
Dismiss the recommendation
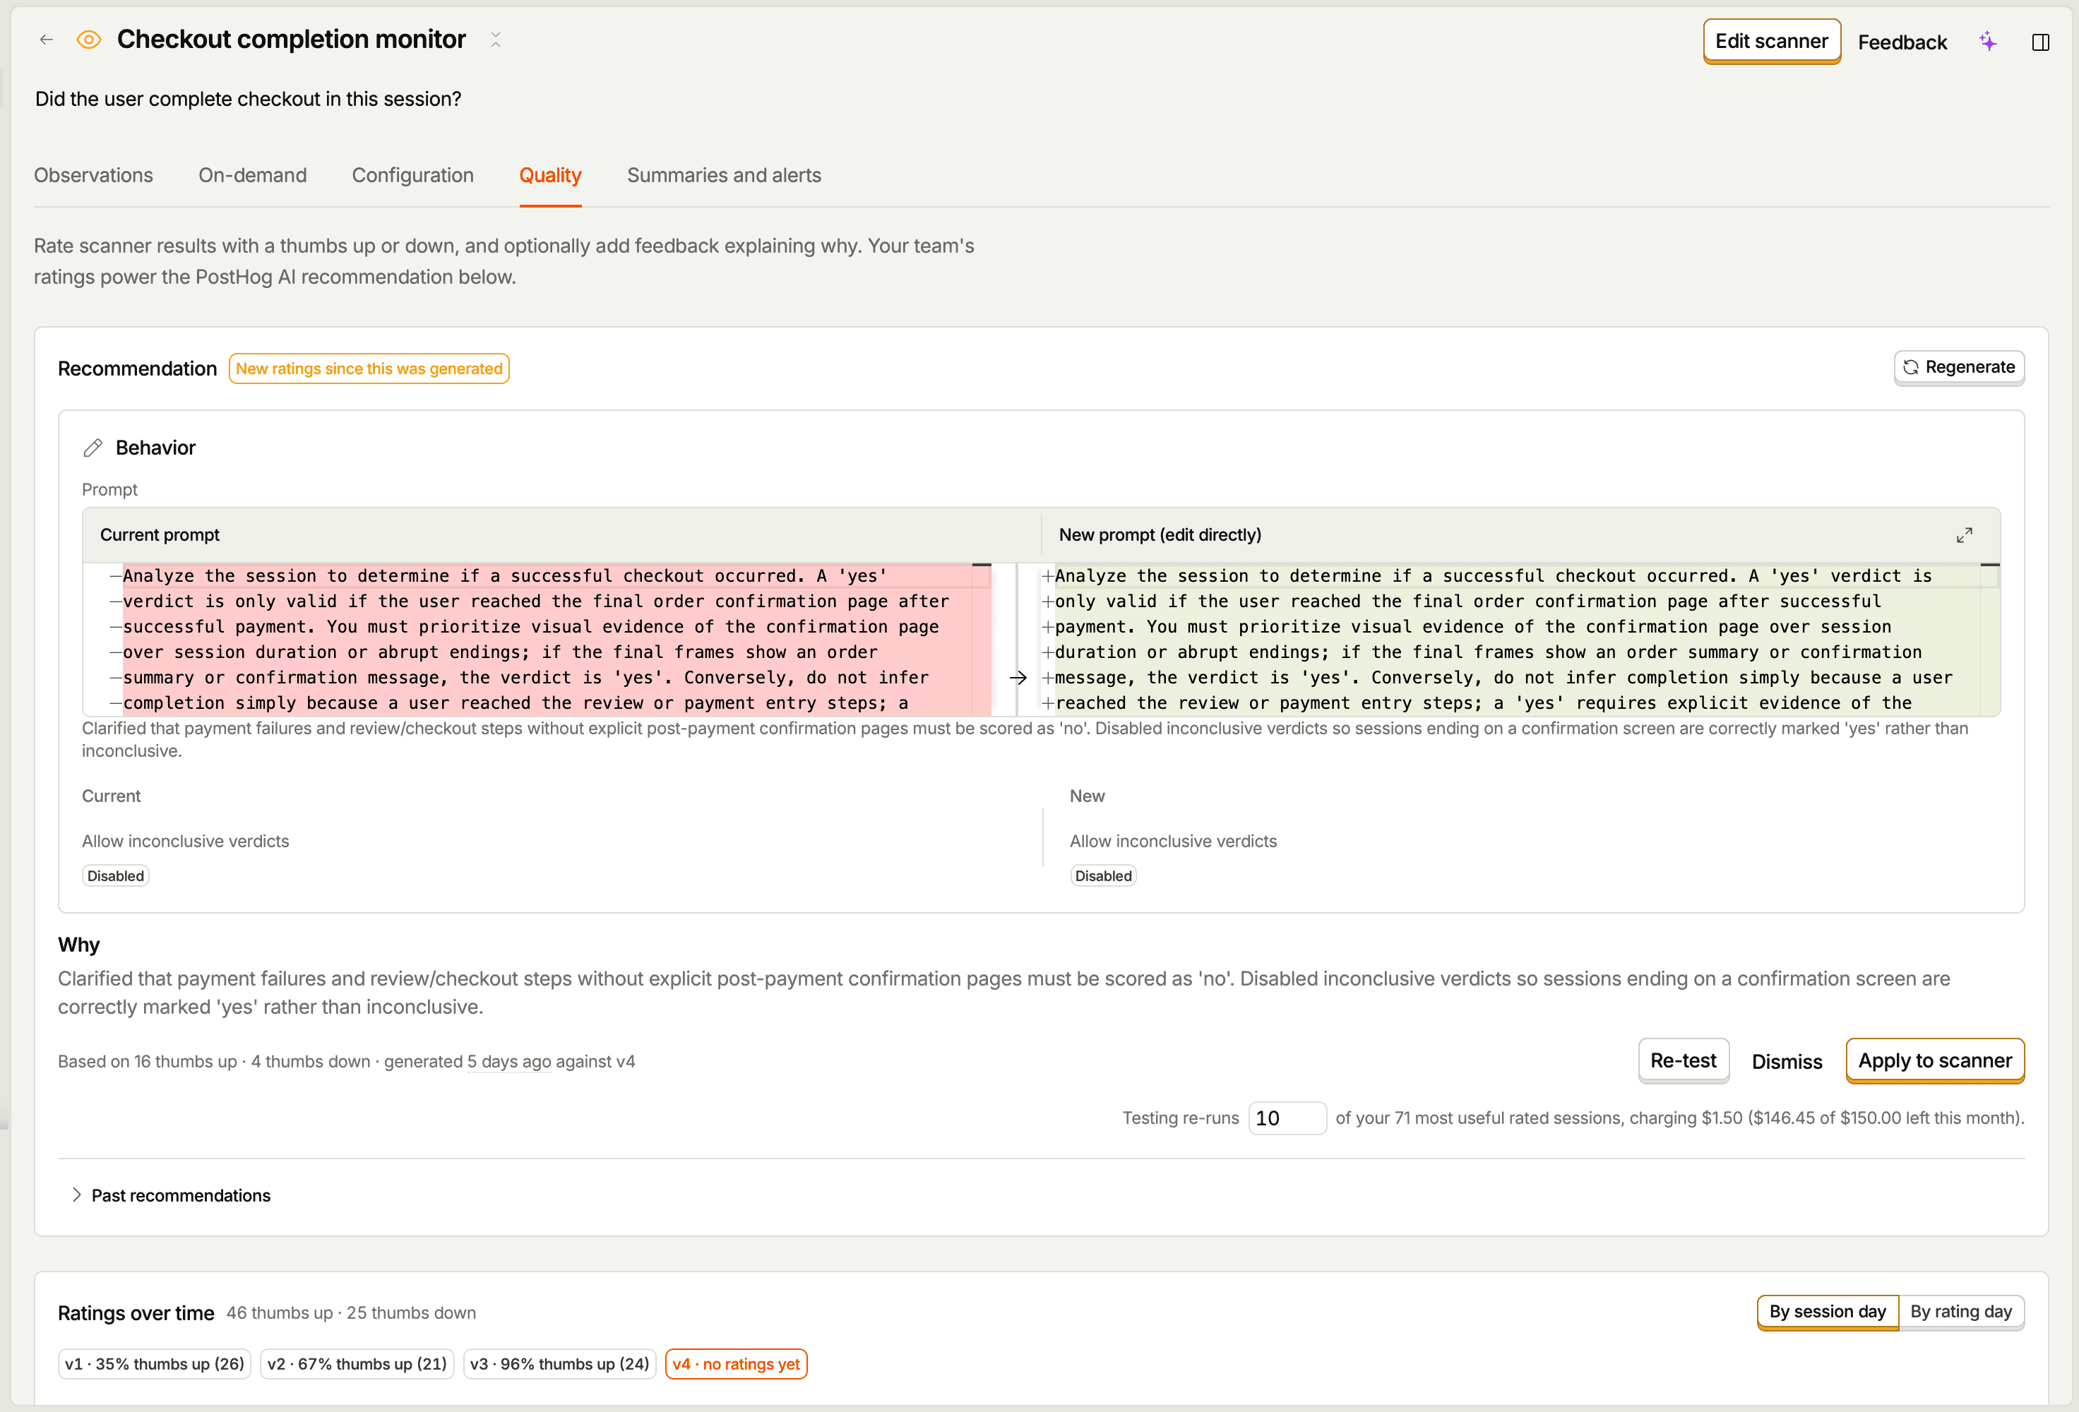[1787, 1061]
